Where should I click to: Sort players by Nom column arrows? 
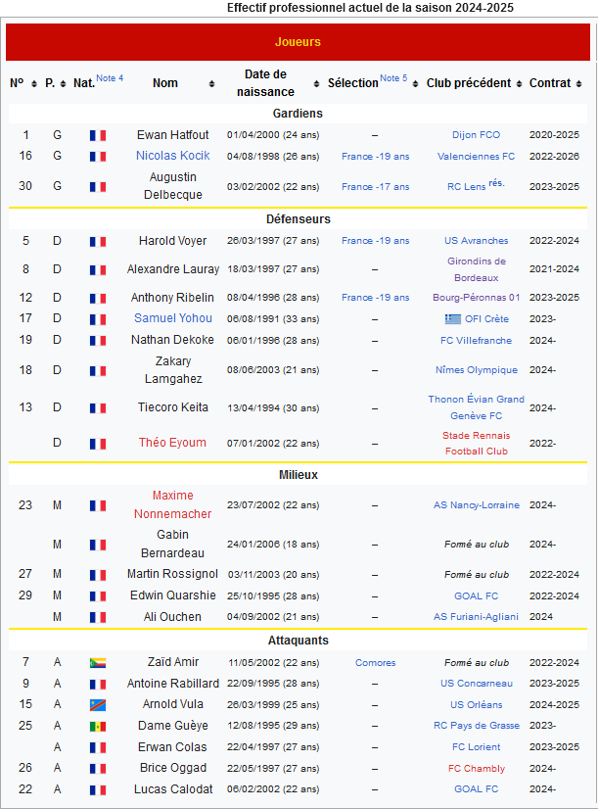211,84
